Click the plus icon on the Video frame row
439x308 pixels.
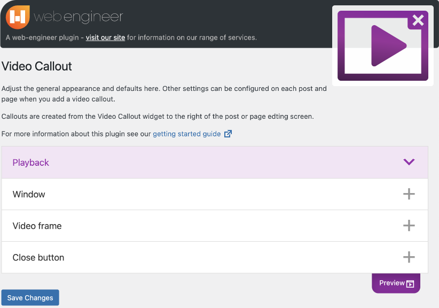pos(409,226)
